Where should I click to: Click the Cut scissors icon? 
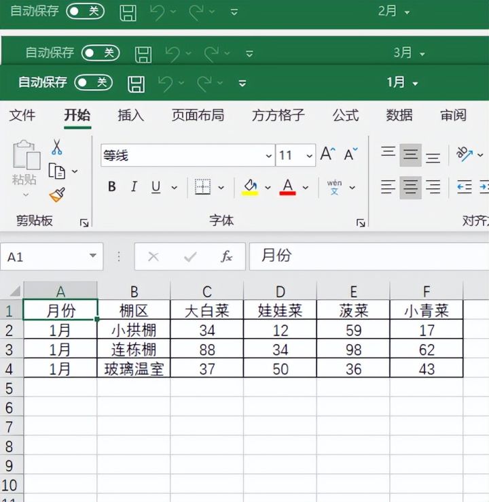point(57,148)
